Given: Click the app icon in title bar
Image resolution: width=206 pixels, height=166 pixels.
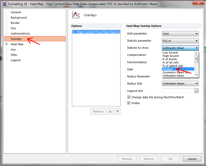Looking at the screenshot, I should click(x=4, y=4).
